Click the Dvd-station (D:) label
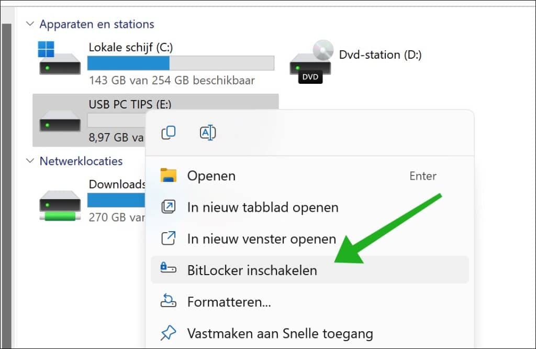Viewport: 536px width, 349px height. click(x=380, y=54)
